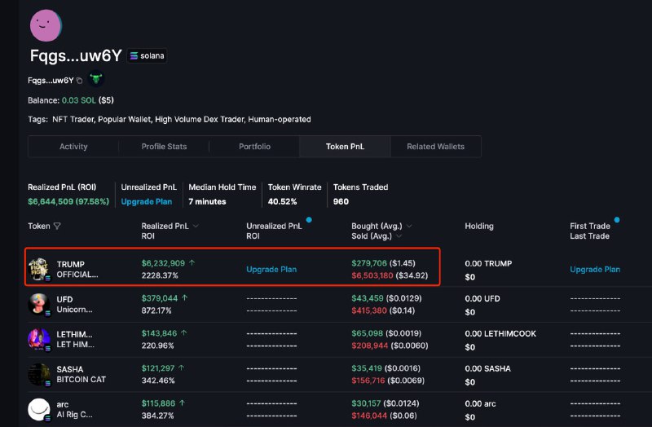This screenshot has width=652, height=427.
Task: Click the TRUMP token logo
Action: tap(39, 269)
